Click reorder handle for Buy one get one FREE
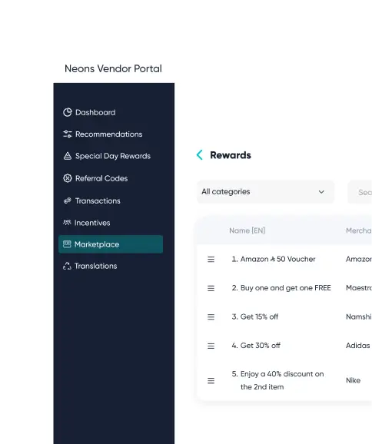The height and width of the screenshot is (444, 372). click(211, 288)
